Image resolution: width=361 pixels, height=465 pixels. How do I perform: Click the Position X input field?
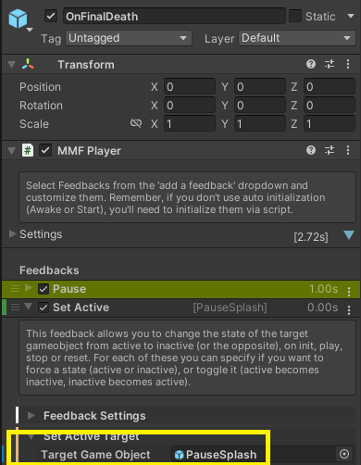click(x=190, y=86)
